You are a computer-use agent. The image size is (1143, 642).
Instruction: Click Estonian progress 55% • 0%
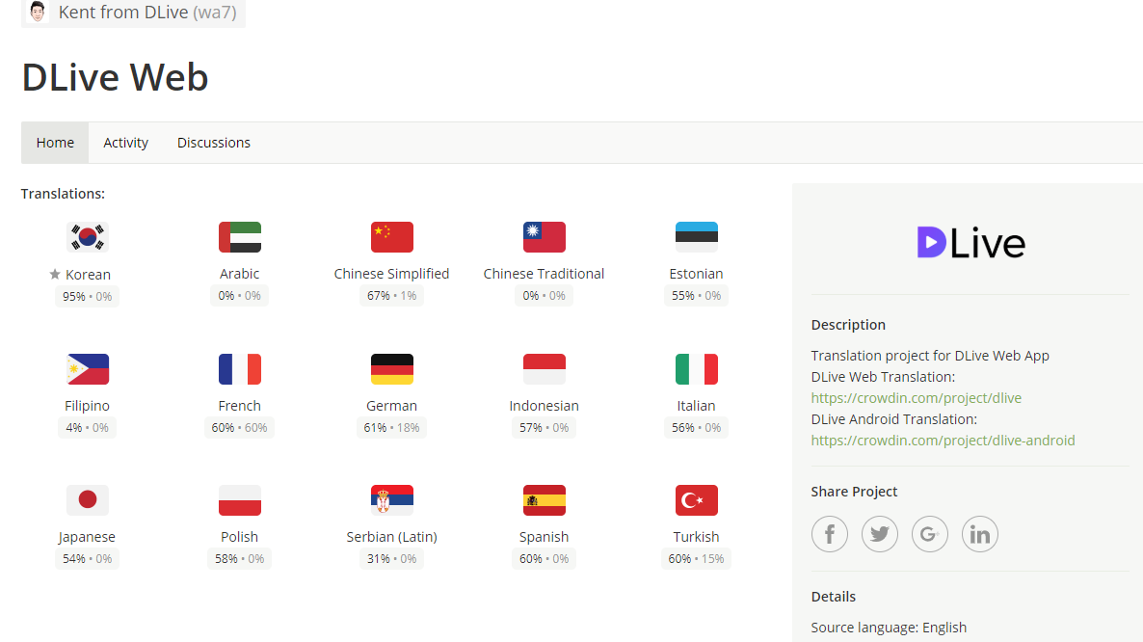696,296
